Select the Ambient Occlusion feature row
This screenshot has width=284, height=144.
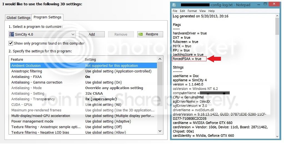[x=83, y=65]
